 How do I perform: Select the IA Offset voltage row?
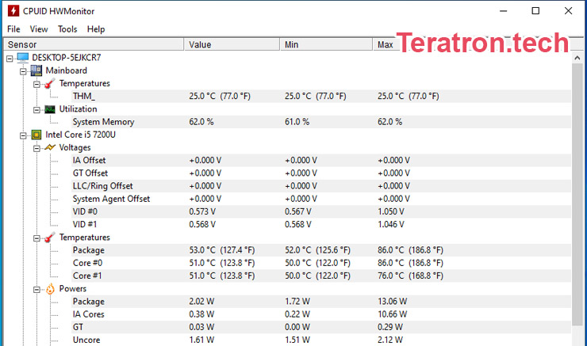tap(321, 160)
